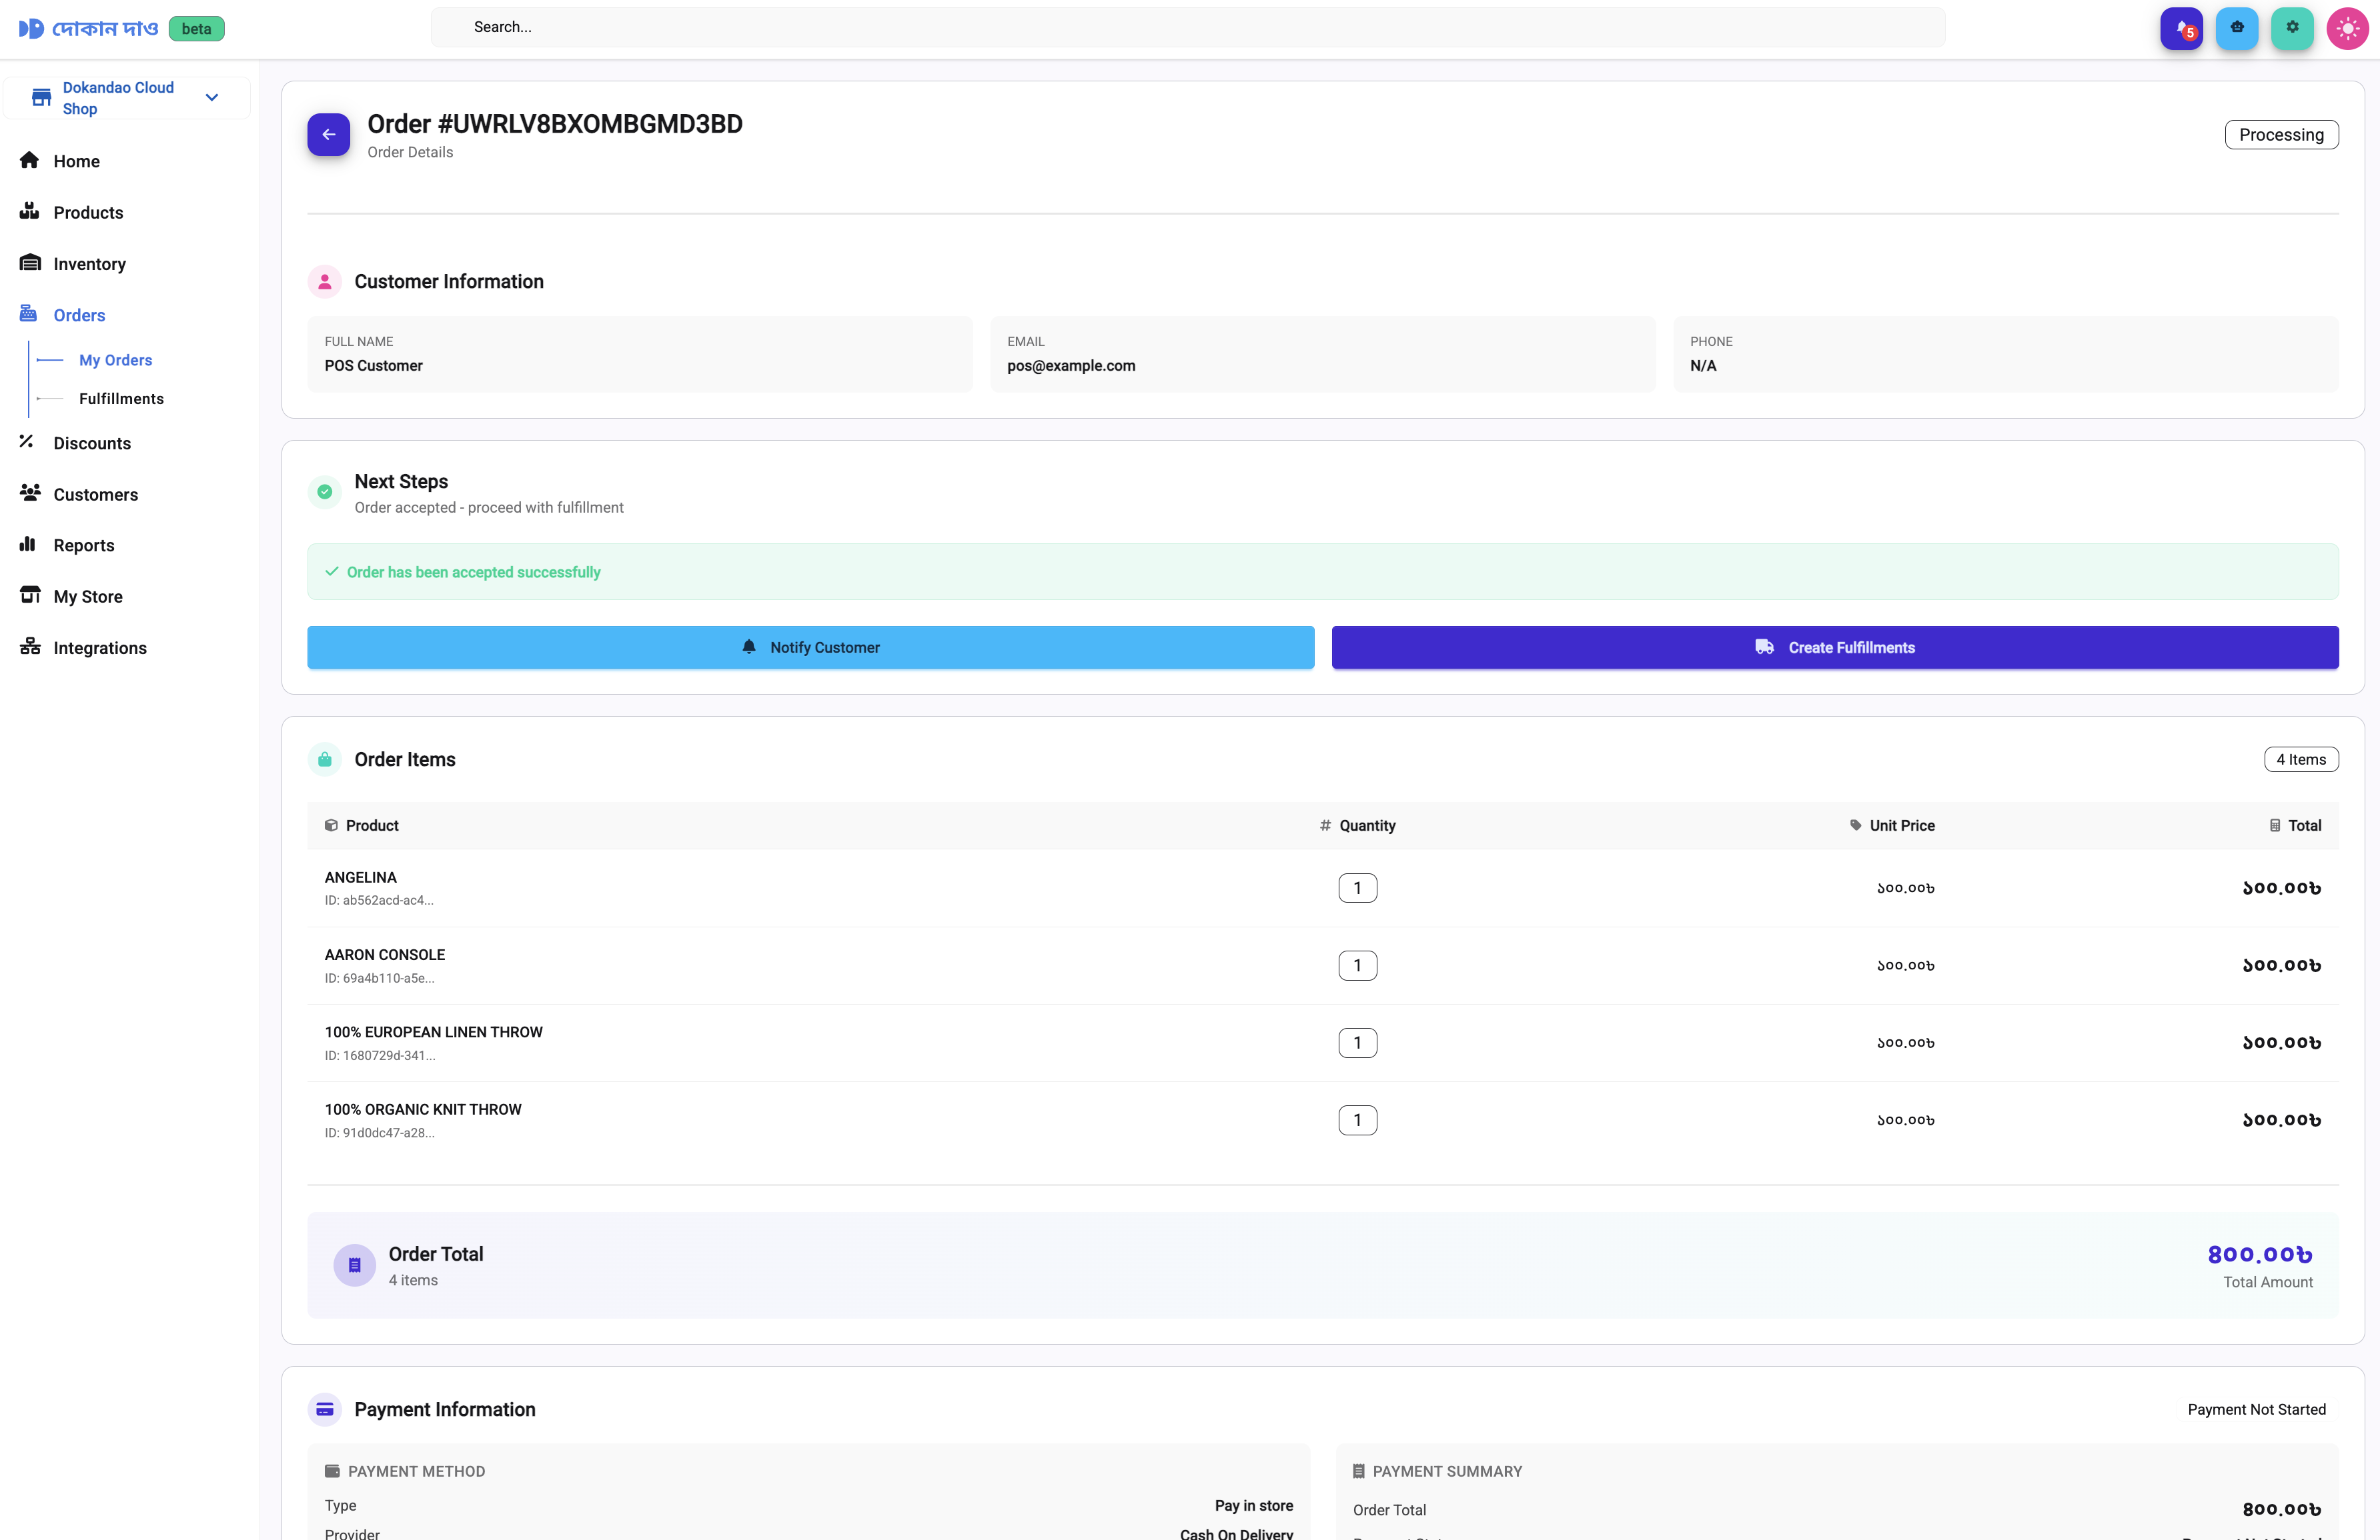Viewport: 2380px width, 1540px height.
Task: Collapse the Orders menu section
Action: coord(79,315)
